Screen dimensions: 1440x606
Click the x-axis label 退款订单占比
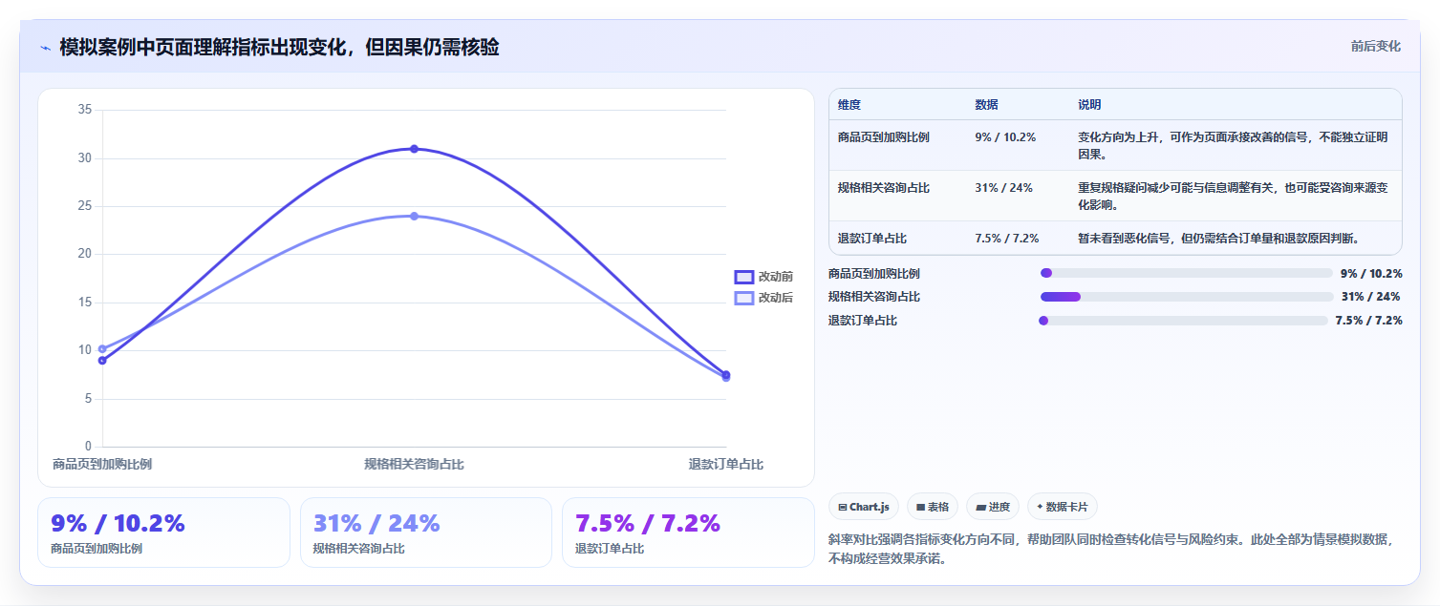(x=726, y=465)
